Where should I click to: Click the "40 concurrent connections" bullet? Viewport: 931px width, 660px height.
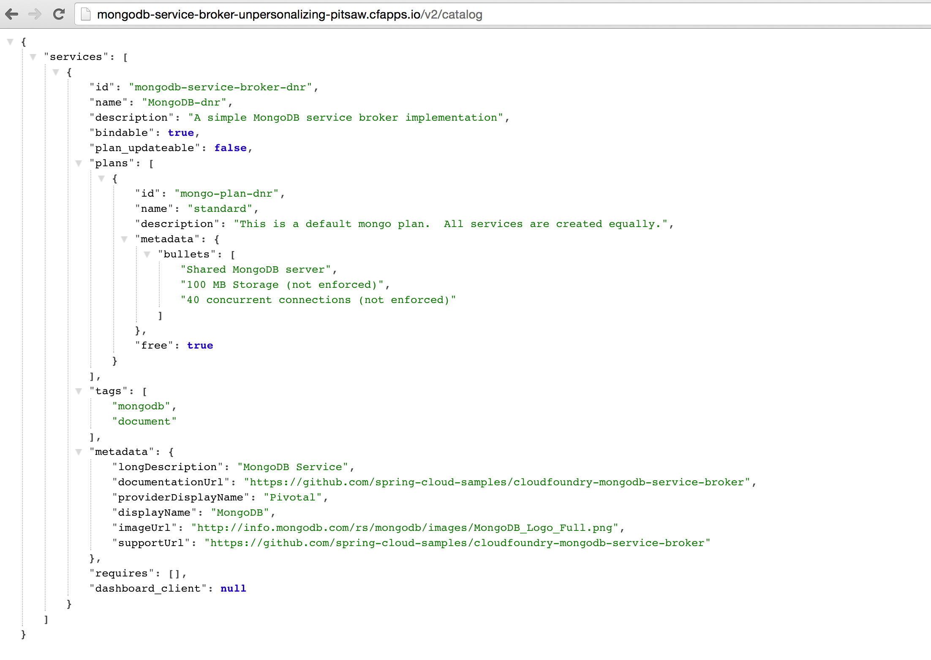click(x=318, y=300)
